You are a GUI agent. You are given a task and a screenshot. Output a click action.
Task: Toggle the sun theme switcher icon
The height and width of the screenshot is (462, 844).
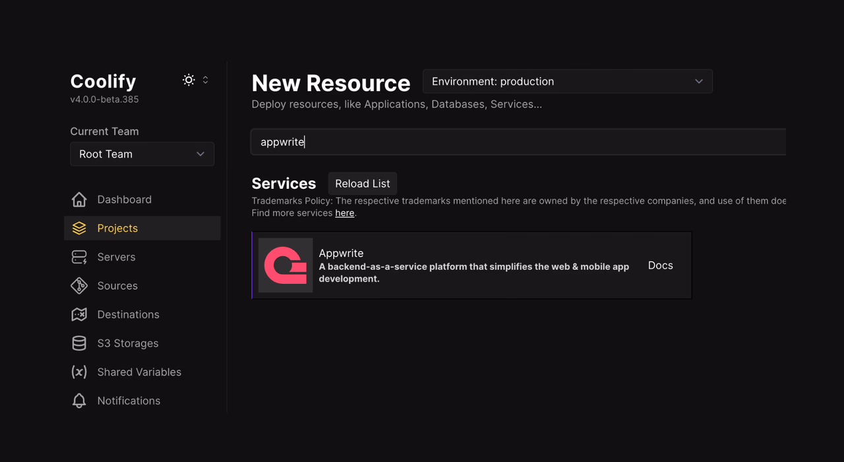189,80
